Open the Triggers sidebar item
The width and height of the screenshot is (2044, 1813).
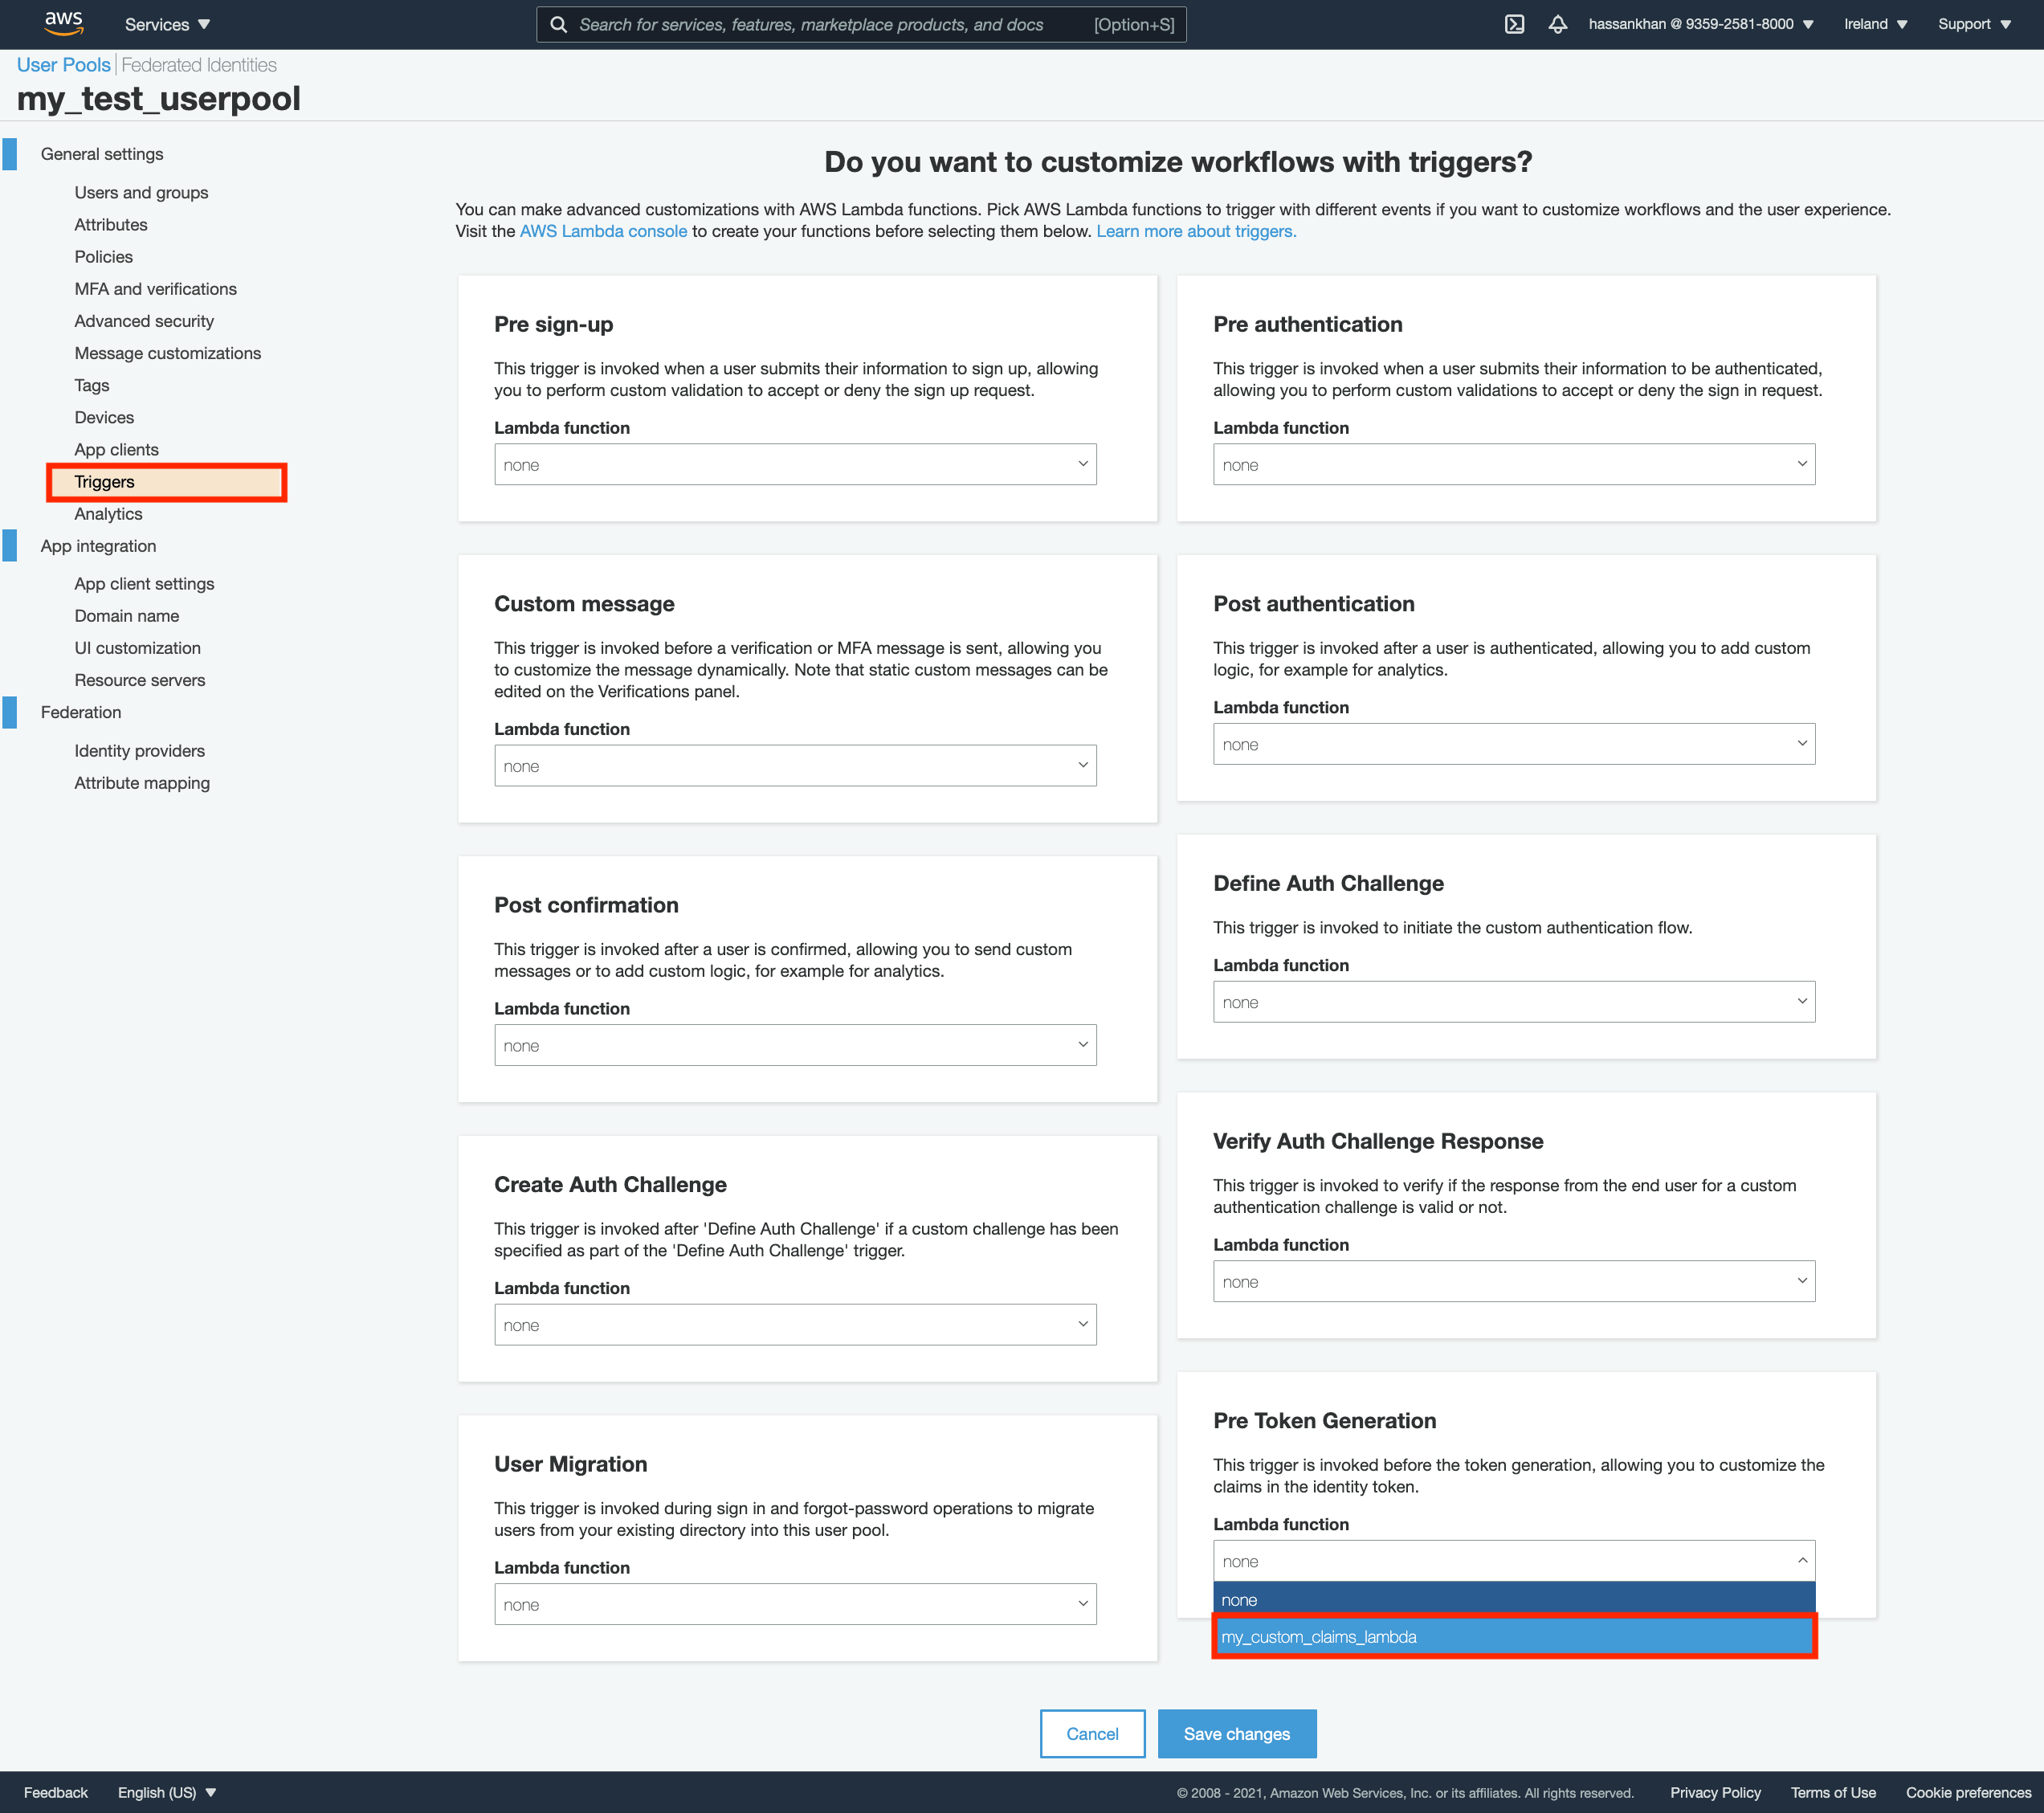click(104, 482)
